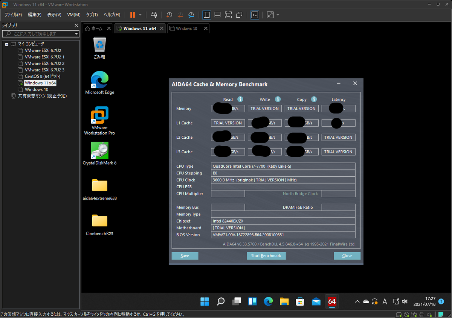Image resolution: width=452 pixels, height=318 pixels.
Task: Open Microsoft Store from the taskbar
Action: coord(300,301)
